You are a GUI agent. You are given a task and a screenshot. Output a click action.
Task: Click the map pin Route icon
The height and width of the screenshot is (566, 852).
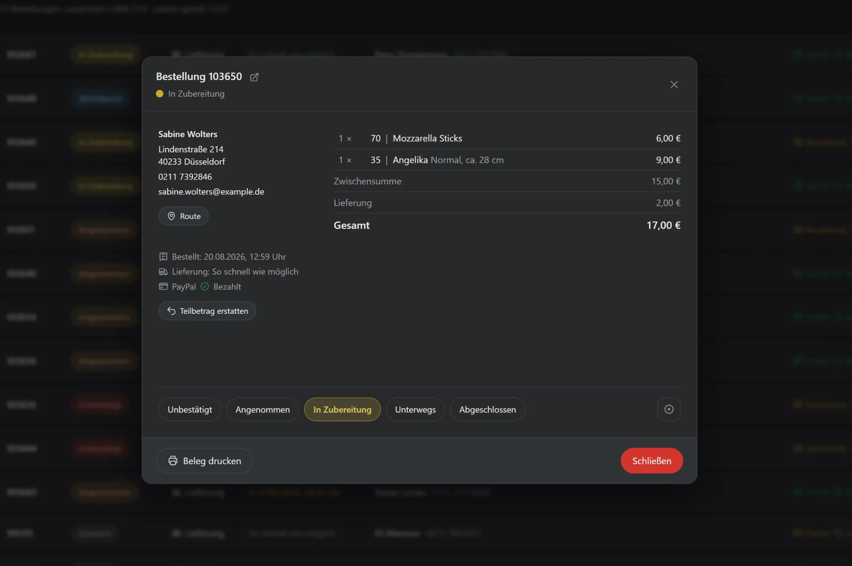click(x=171, y=216)
